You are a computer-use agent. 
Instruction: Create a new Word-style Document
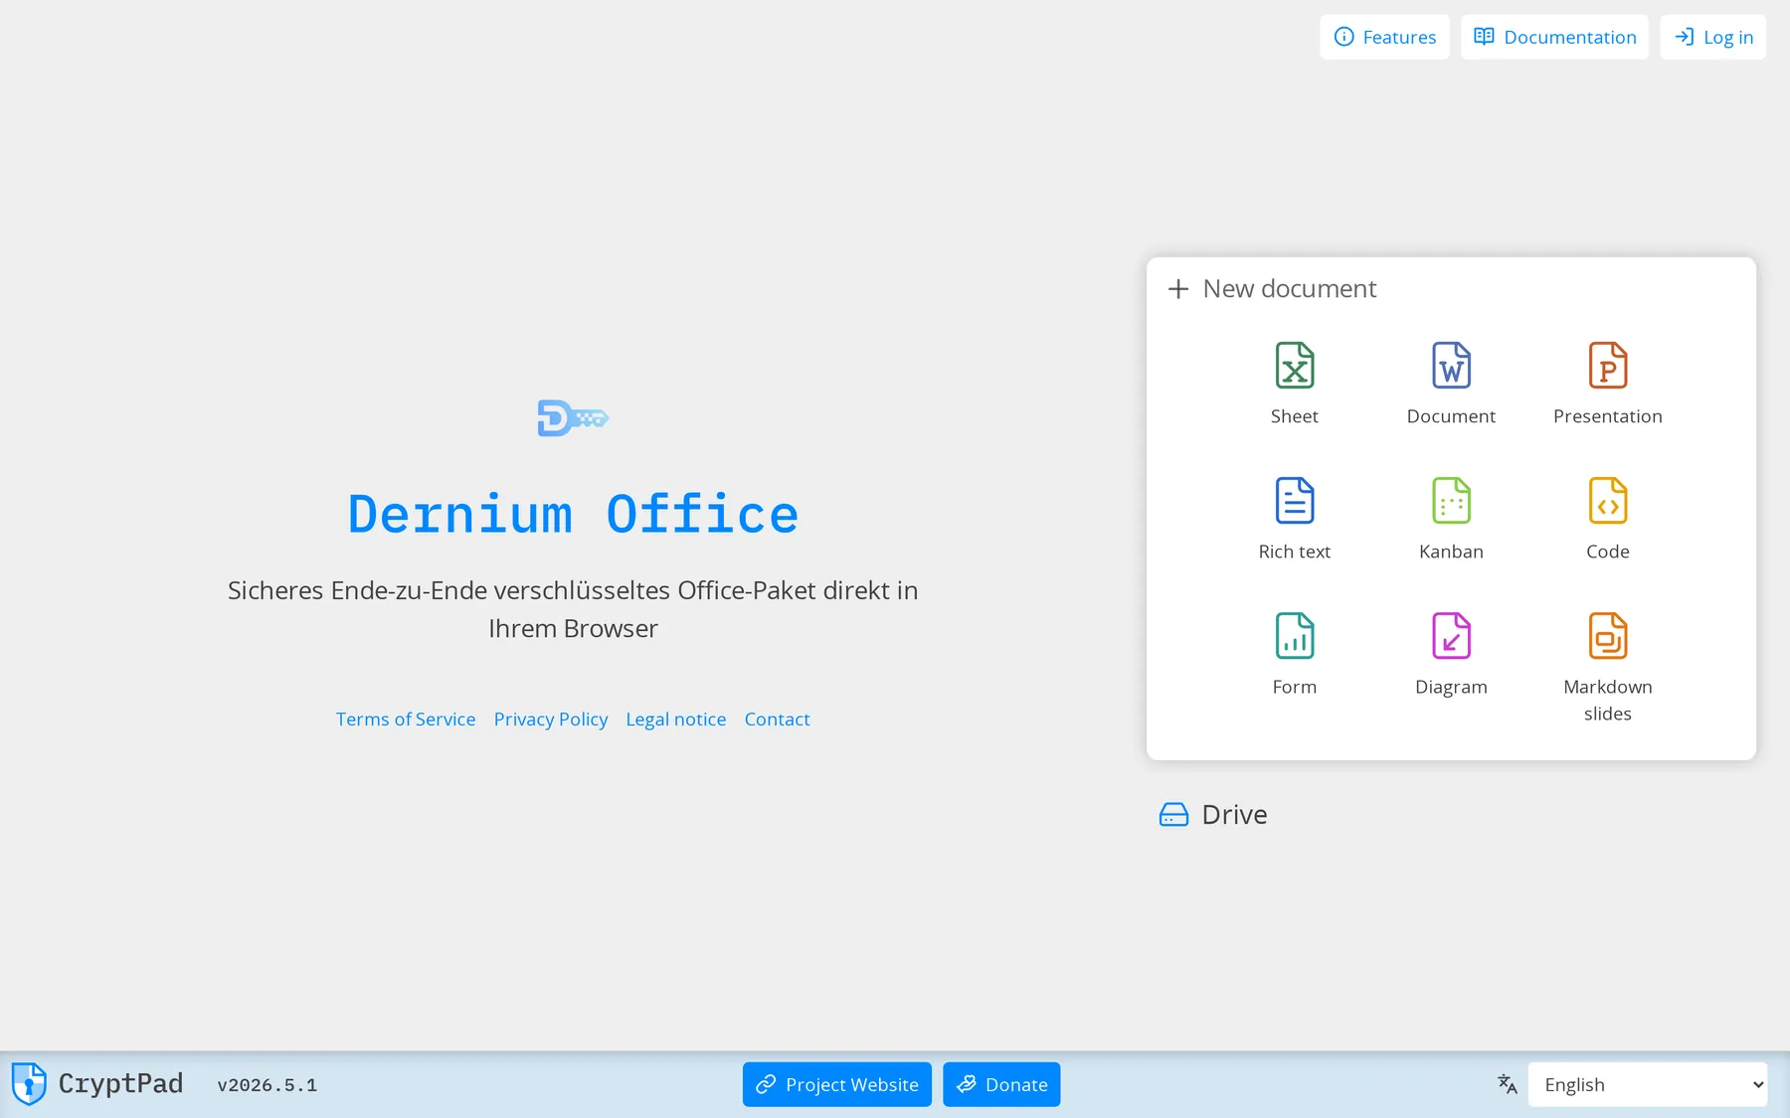tap(1451, 384)
